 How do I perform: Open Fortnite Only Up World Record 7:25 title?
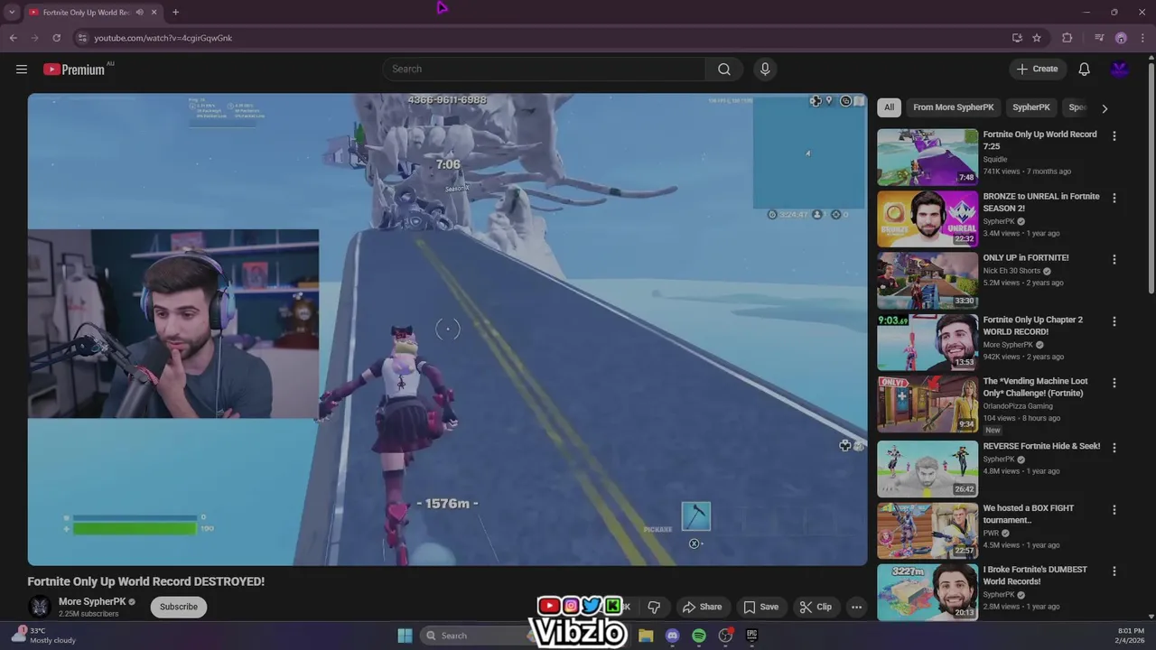click(1039, 140)
